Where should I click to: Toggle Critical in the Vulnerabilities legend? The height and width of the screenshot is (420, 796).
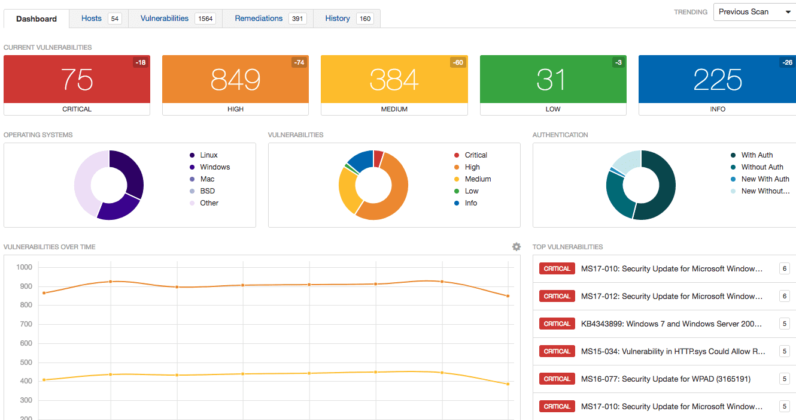pos(476,155)
